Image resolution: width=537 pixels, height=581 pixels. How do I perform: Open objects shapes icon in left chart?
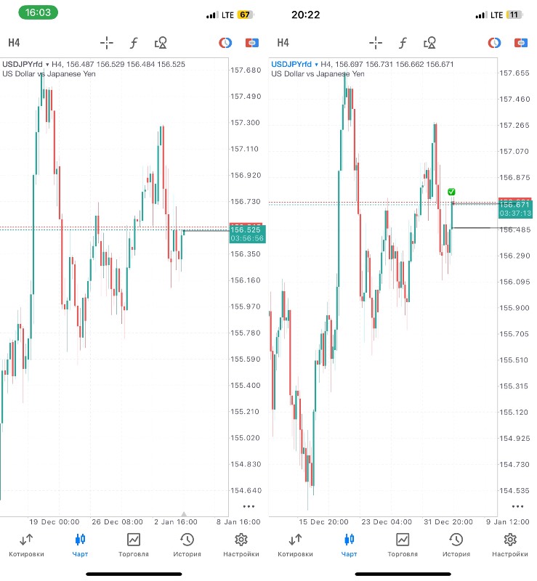click(x=161, y=43)
